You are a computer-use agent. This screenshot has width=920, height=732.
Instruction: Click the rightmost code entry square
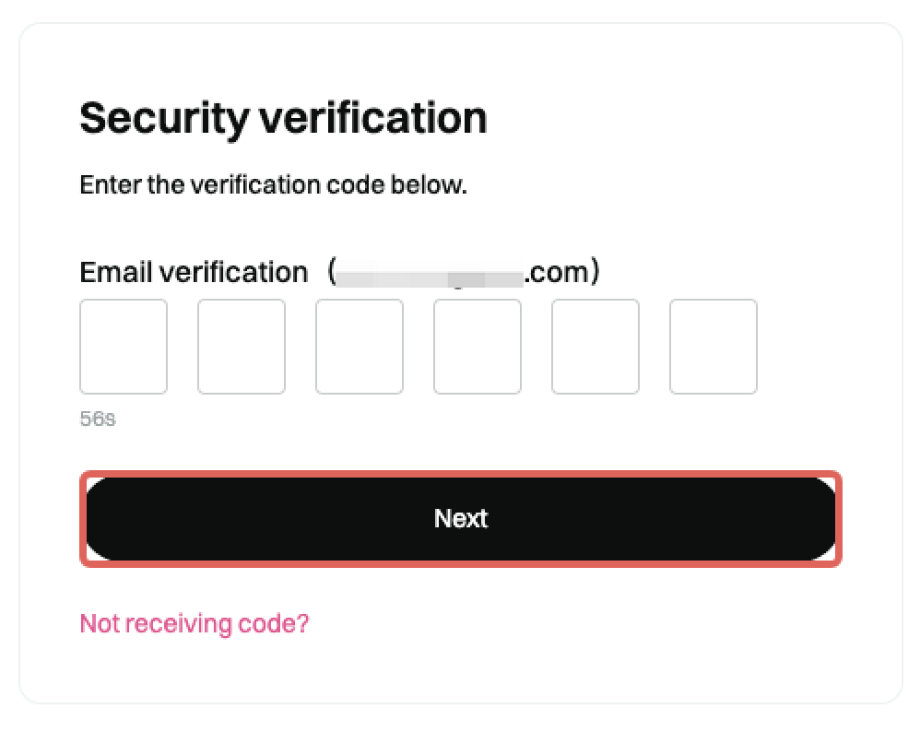coord(712,347)
